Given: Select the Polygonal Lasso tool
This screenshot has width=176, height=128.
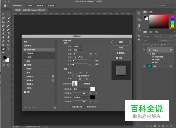Looking at the screenshot, I should coord(3,18).
